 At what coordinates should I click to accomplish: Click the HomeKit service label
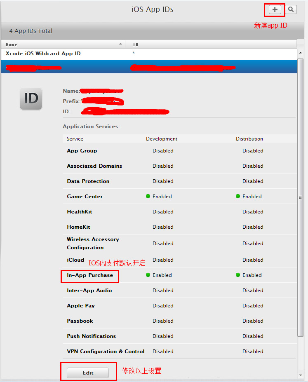(x=78, y=227)
